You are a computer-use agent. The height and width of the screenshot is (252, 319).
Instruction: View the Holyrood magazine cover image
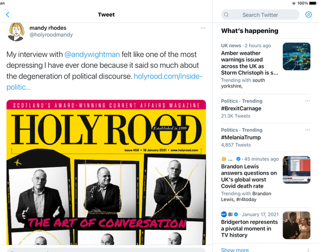[106, 172]
